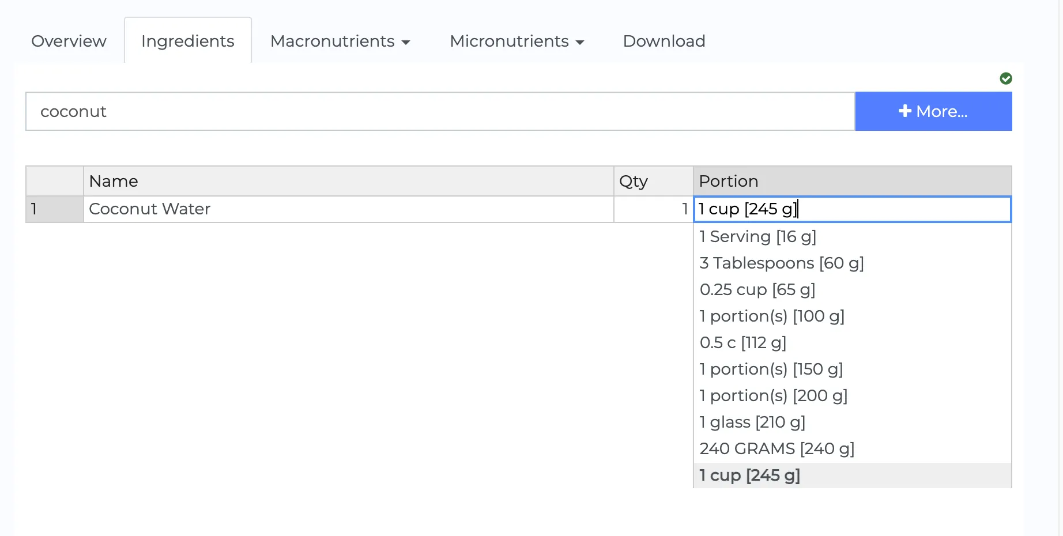Screen dimensions: 1063x536
Task: Click the More... add button
Action: 933,111
